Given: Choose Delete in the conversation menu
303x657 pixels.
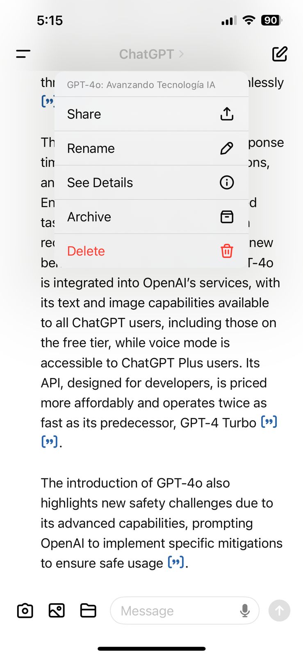Looking at the screenshot, I should (x=151, y=250).
